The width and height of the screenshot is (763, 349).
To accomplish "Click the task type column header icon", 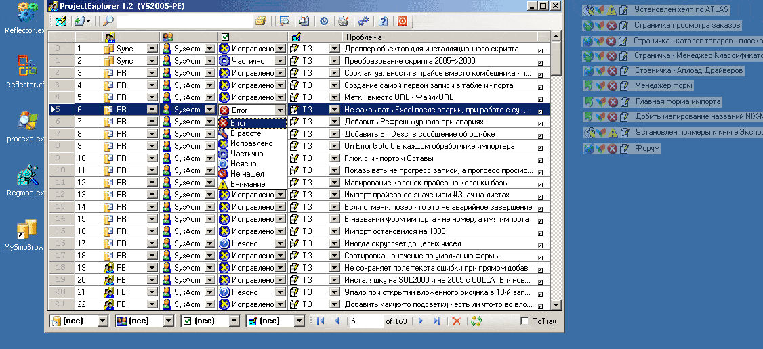I will [x=296, y=37].
